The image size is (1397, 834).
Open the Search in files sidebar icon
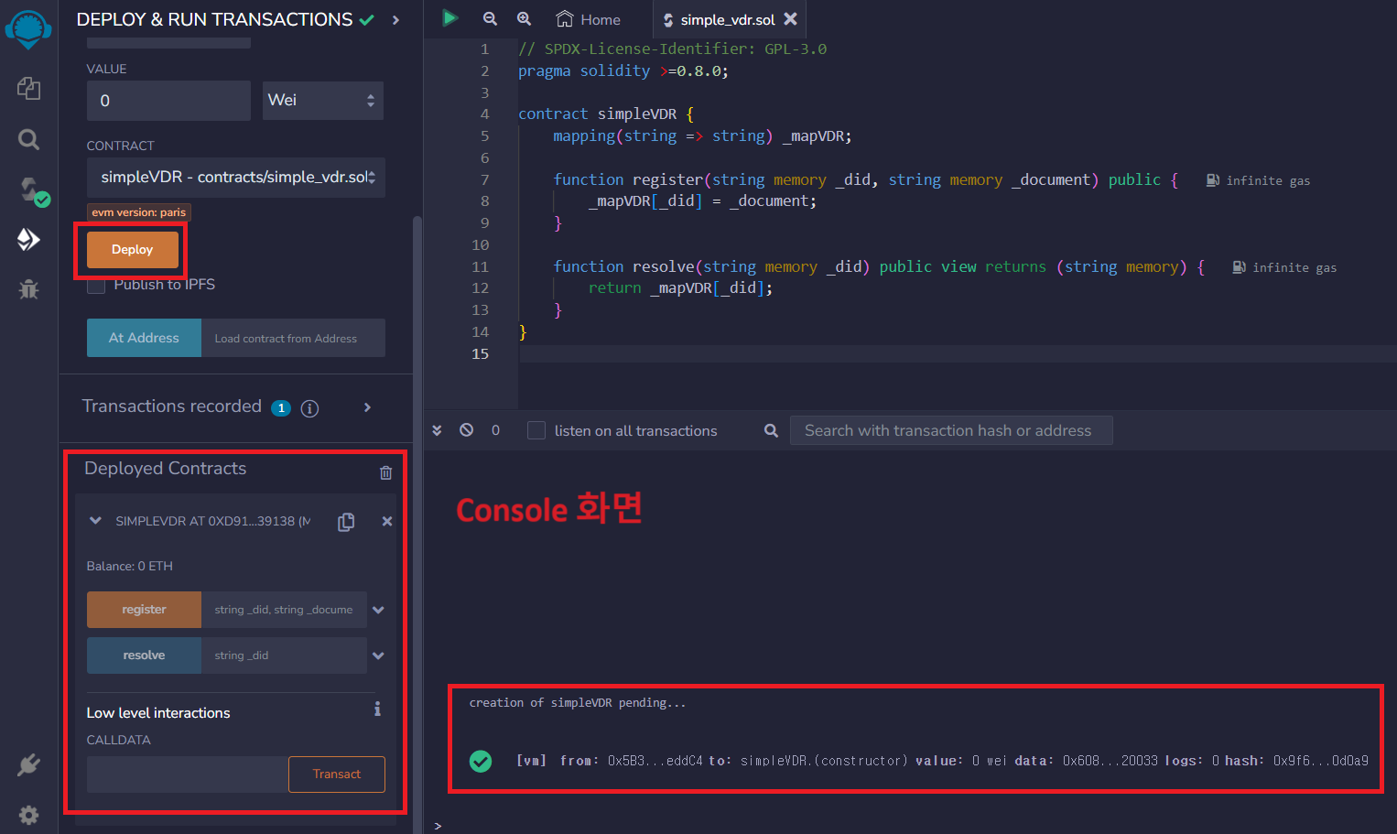pos(28,139)
